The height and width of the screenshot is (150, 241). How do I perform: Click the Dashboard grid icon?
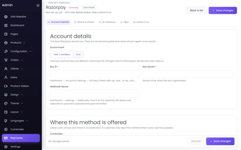pyautogui.click(x=6, y=25)
